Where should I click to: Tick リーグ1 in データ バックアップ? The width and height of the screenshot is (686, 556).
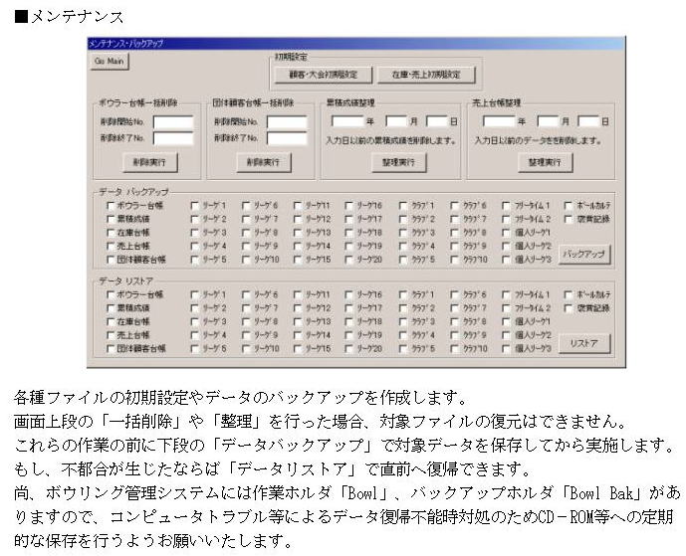[195, 206]
